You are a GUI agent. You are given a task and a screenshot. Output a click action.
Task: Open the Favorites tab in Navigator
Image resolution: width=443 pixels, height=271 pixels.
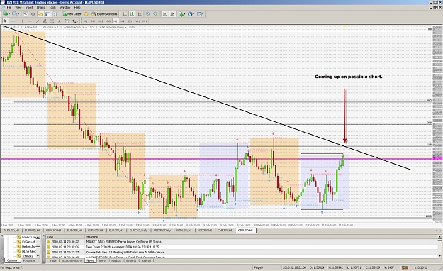pyautogui.click(x=29, y=260)
